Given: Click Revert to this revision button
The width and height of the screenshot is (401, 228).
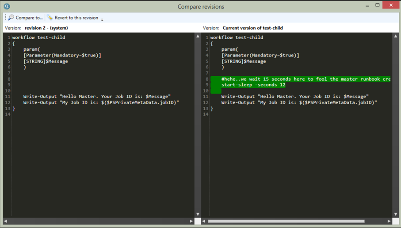Looking at the screenshot, I should [x=73, y=18].
